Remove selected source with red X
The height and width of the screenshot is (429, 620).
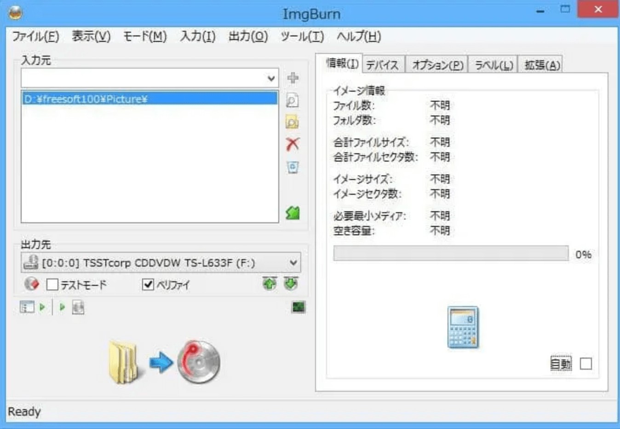coord(293,144)
